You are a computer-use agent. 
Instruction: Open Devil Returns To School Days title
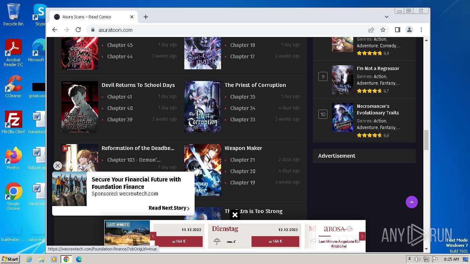(x=138, y=85)
